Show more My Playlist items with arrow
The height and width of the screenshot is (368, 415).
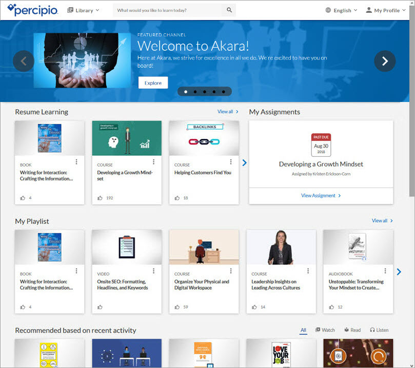[x=399, y=272]
